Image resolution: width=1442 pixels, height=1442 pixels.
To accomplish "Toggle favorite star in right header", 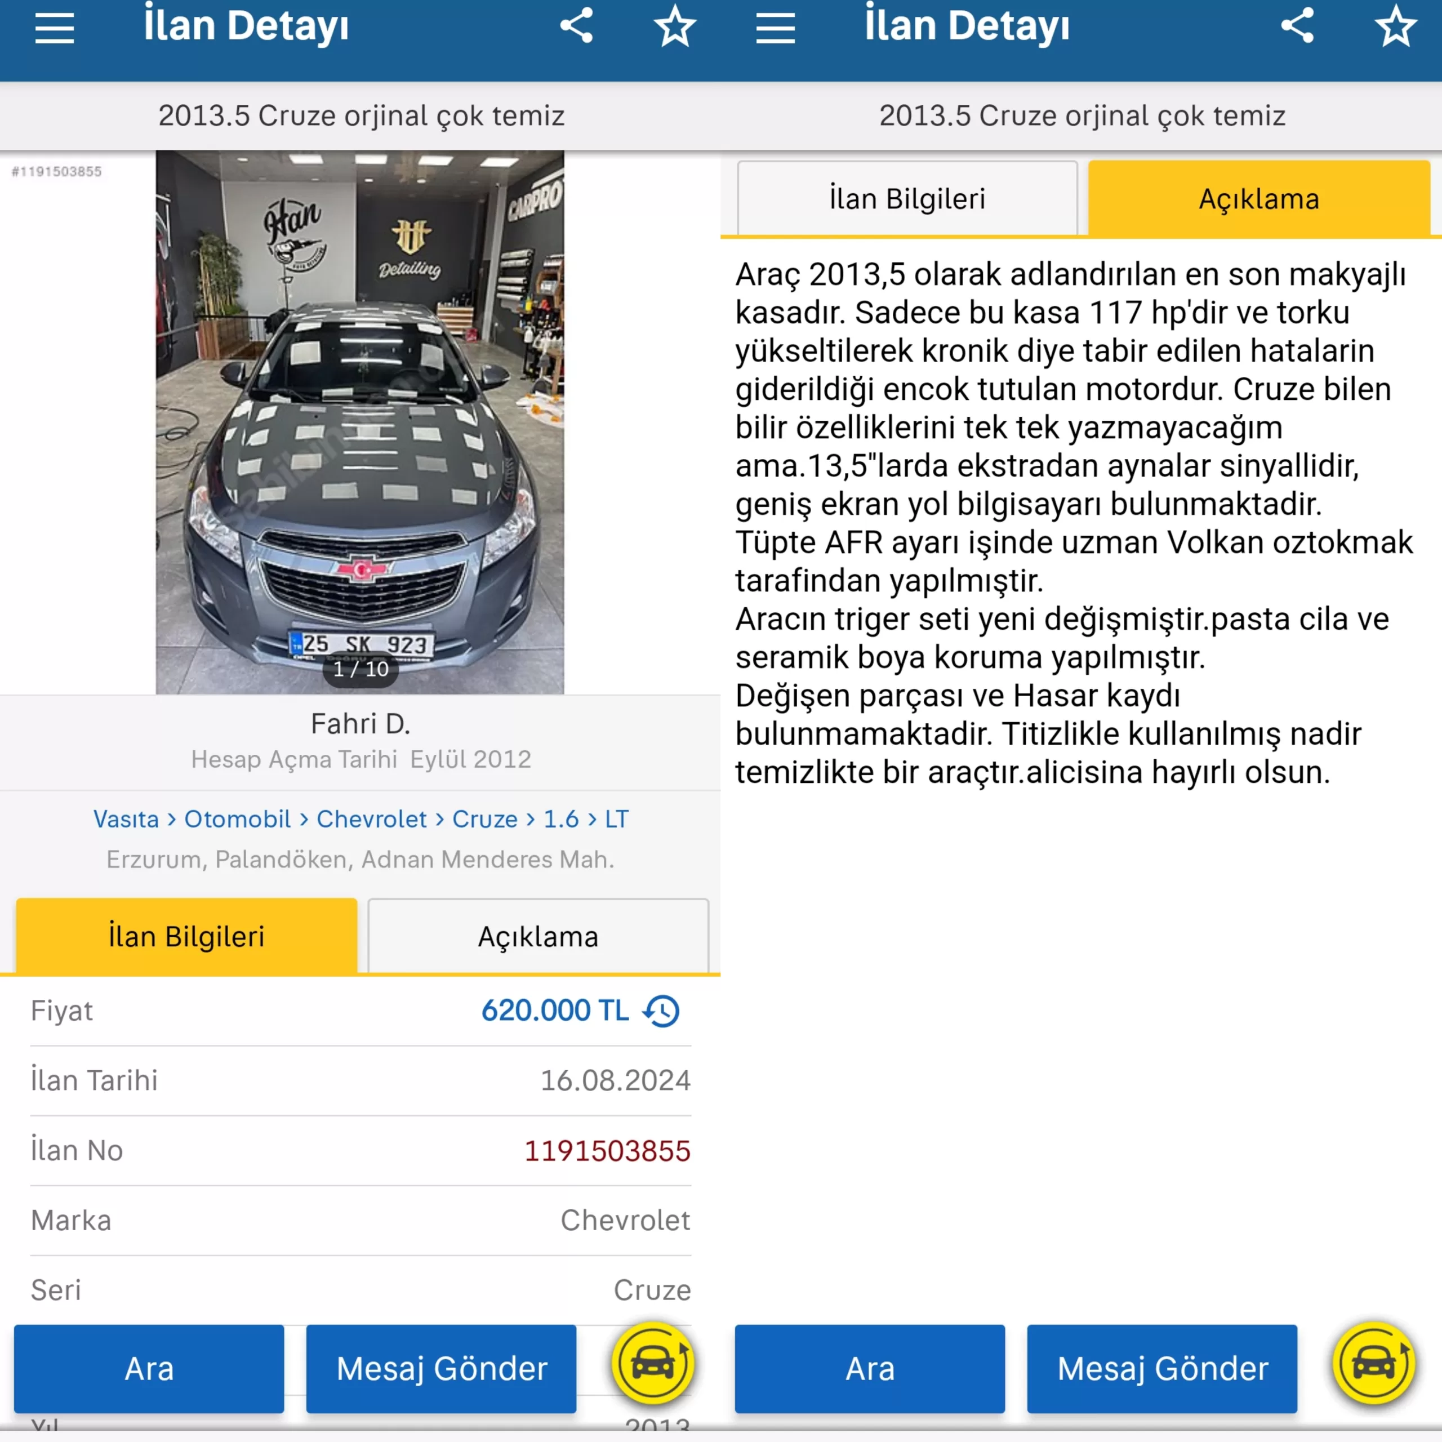I will pyautogui.click(x=1396, y=26).
